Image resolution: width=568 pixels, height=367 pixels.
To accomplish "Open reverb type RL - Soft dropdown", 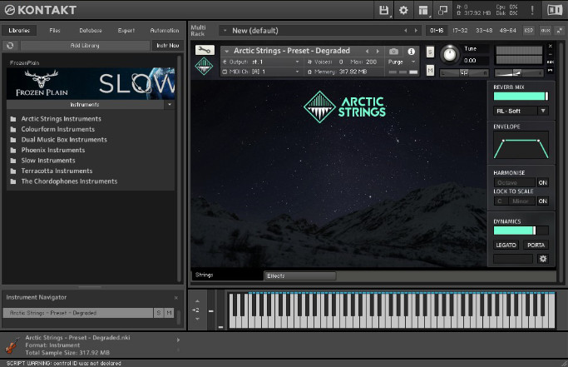I will point(521,111).
